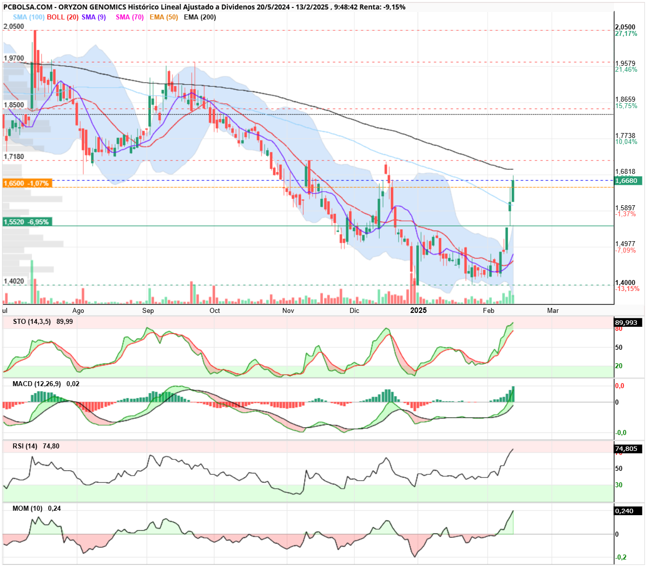
Task: Click the Mar month label on time axis
Action: click(x=553, y=310)
